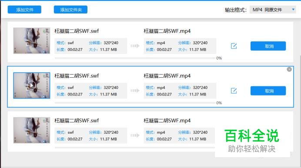Select the third row source name 枉凝眉二胡SWF.swf

77,121
